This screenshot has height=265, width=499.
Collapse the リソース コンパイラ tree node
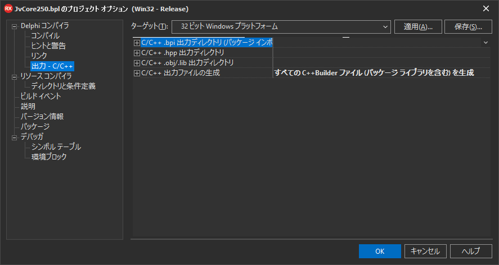14,77
